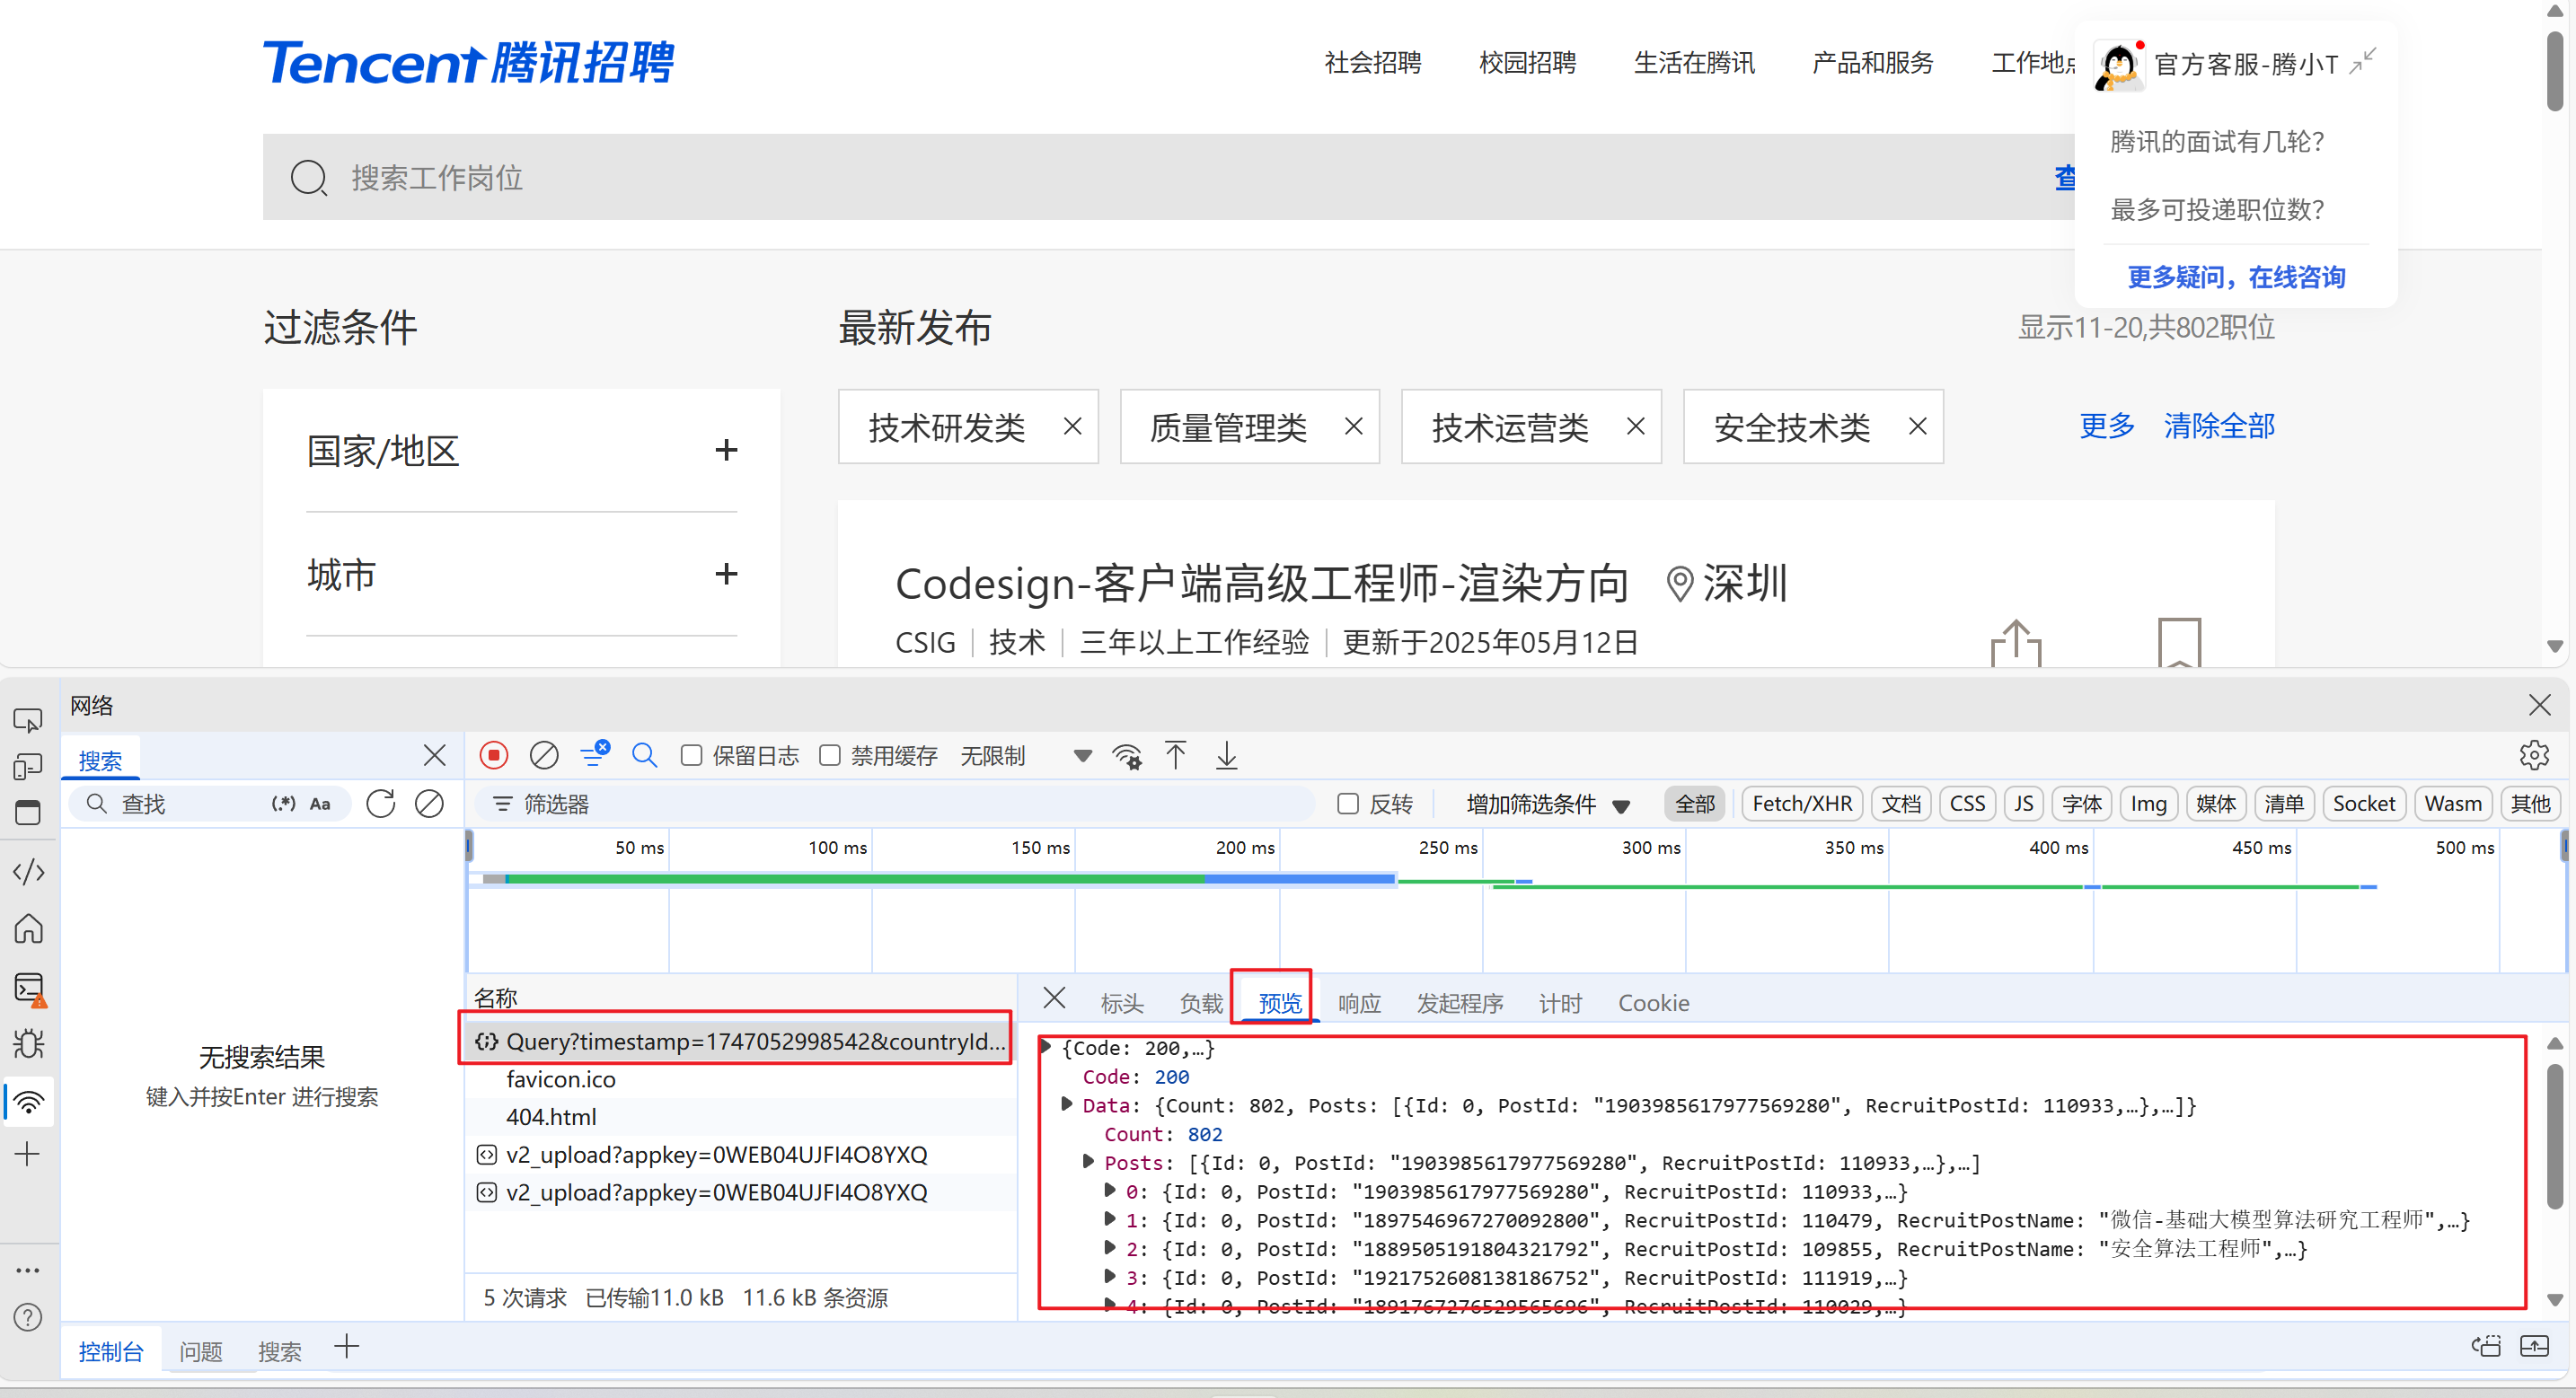Open DevTools more options ellipsis
Screen dimensions: 2576x1398
click(28, 1270)
